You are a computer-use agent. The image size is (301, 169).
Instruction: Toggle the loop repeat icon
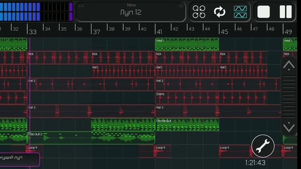(x=220, y=12)
